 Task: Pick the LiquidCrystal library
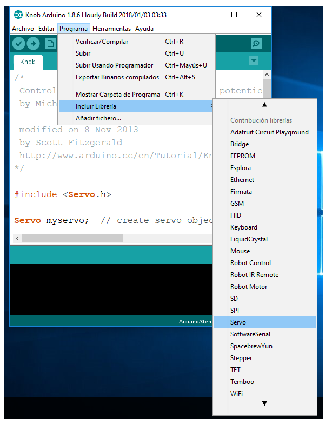264,239
